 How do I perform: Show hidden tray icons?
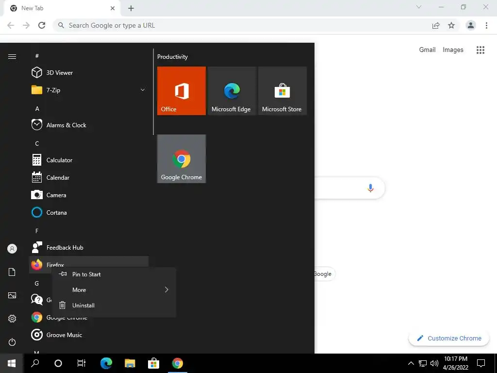tap(411, 363)
